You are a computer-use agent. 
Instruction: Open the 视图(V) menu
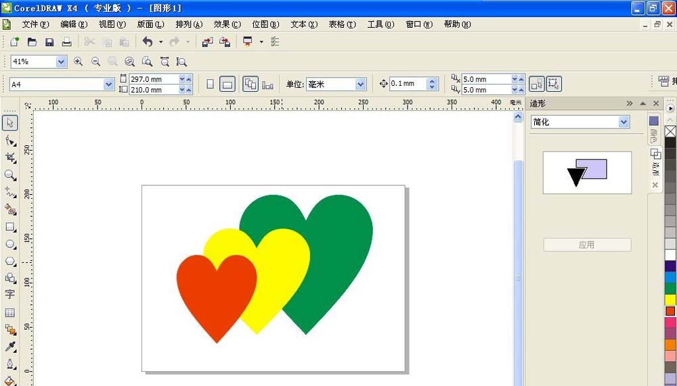tap(112, 24)
